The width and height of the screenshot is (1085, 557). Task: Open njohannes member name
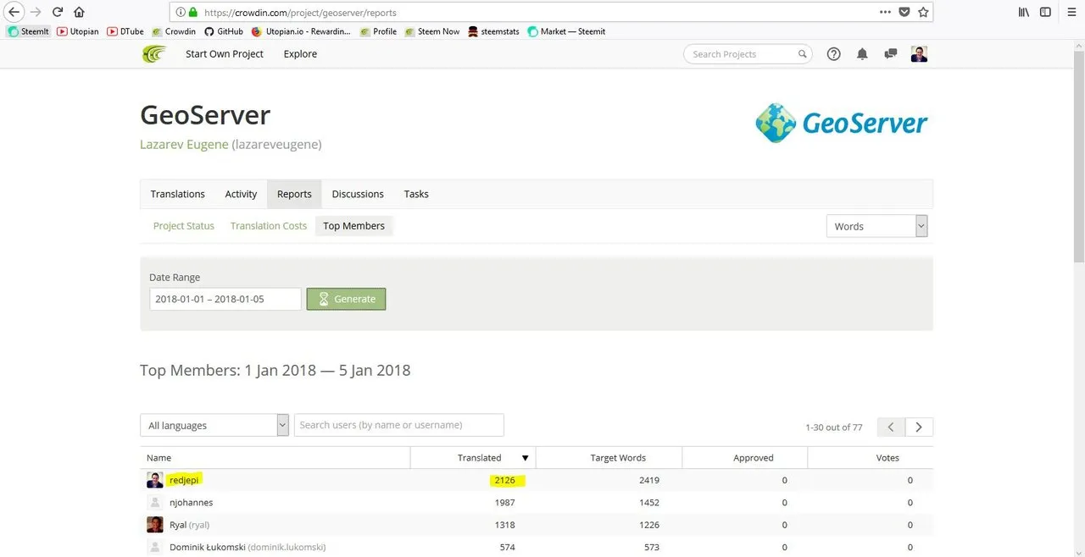pos(192,503)
